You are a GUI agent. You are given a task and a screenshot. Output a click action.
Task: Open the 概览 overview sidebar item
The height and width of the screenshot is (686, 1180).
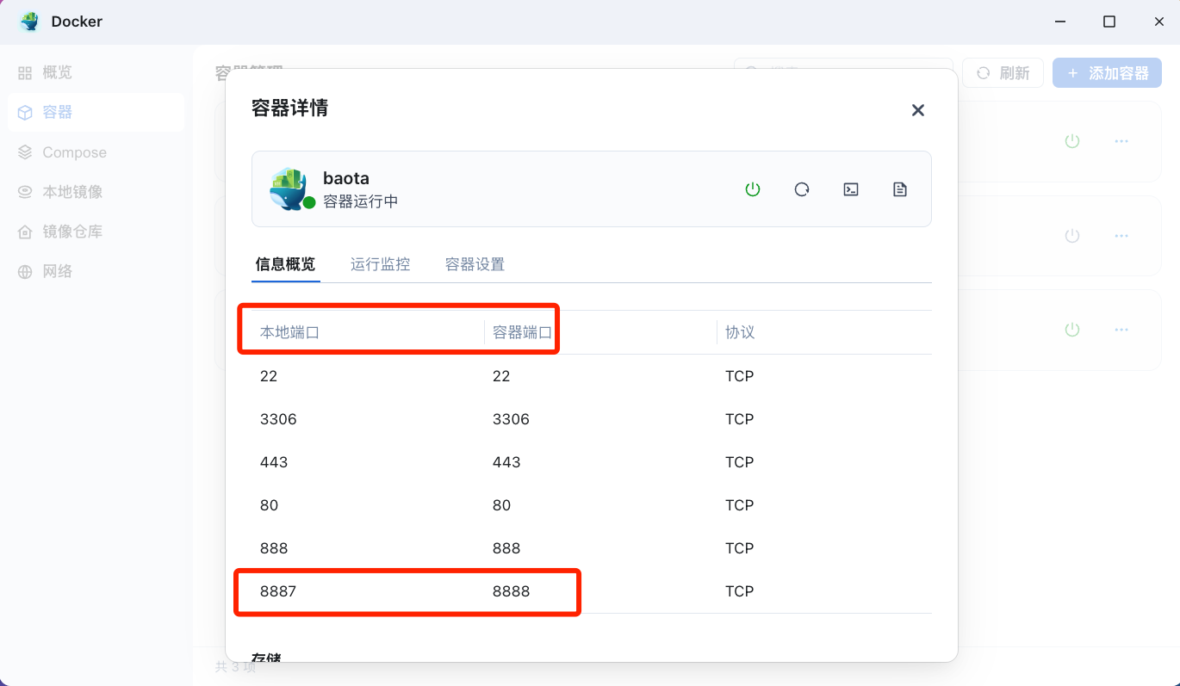pos(96,72)
